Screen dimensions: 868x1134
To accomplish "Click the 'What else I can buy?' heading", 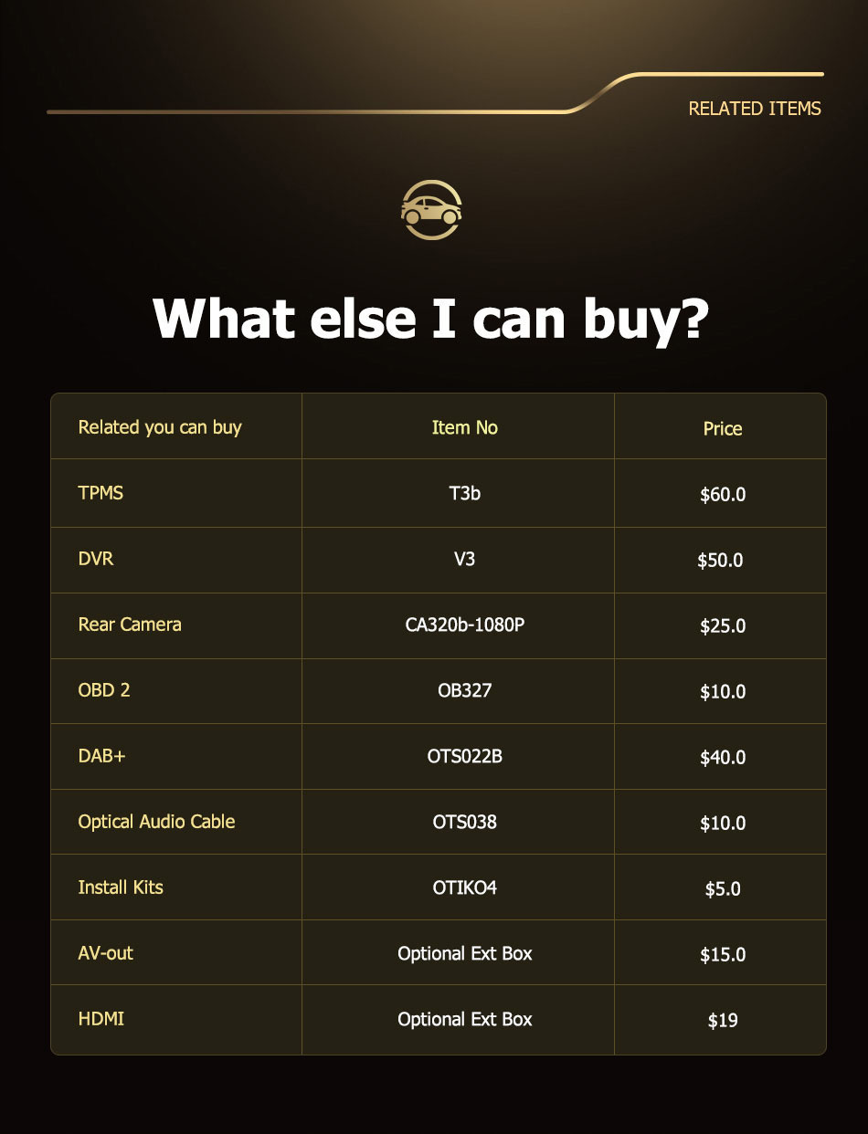I will point(431,318).
